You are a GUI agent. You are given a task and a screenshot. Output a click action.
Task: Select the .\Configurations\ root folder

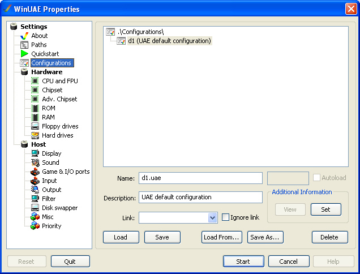pos(141,32)
